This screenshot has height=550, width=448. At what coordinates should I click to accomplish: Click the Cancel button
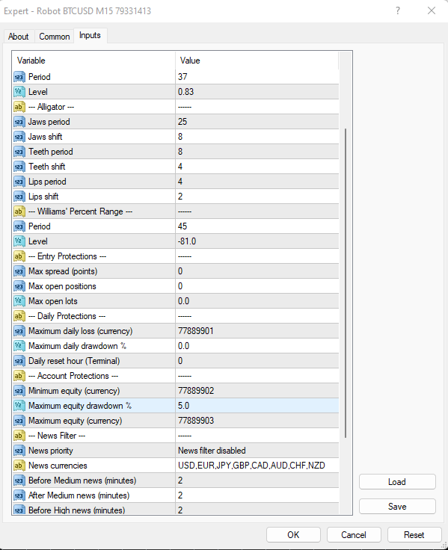(354, 534)
